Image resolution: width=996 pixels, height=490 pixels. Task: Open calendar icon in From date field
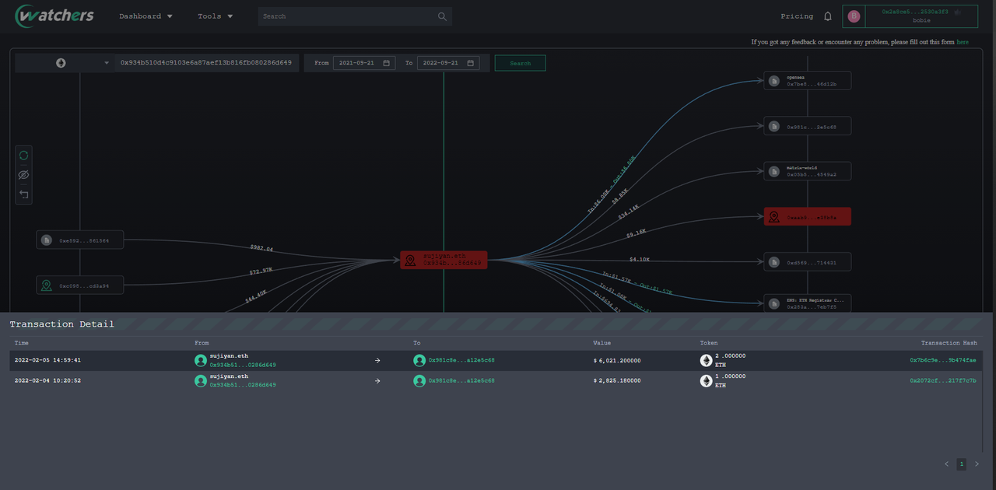[386, 63]
